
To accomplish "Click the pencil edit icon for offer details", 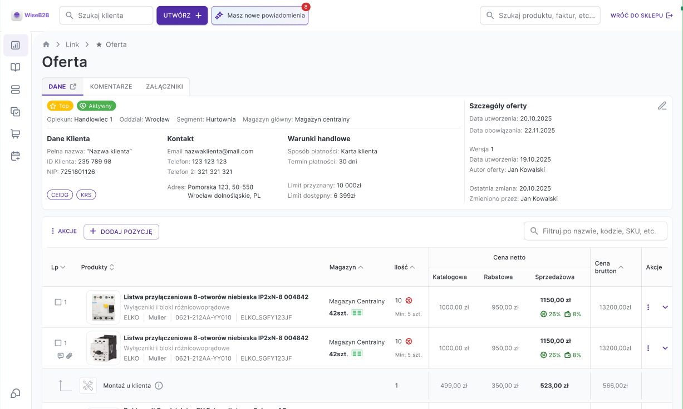I will pos(662,106).
